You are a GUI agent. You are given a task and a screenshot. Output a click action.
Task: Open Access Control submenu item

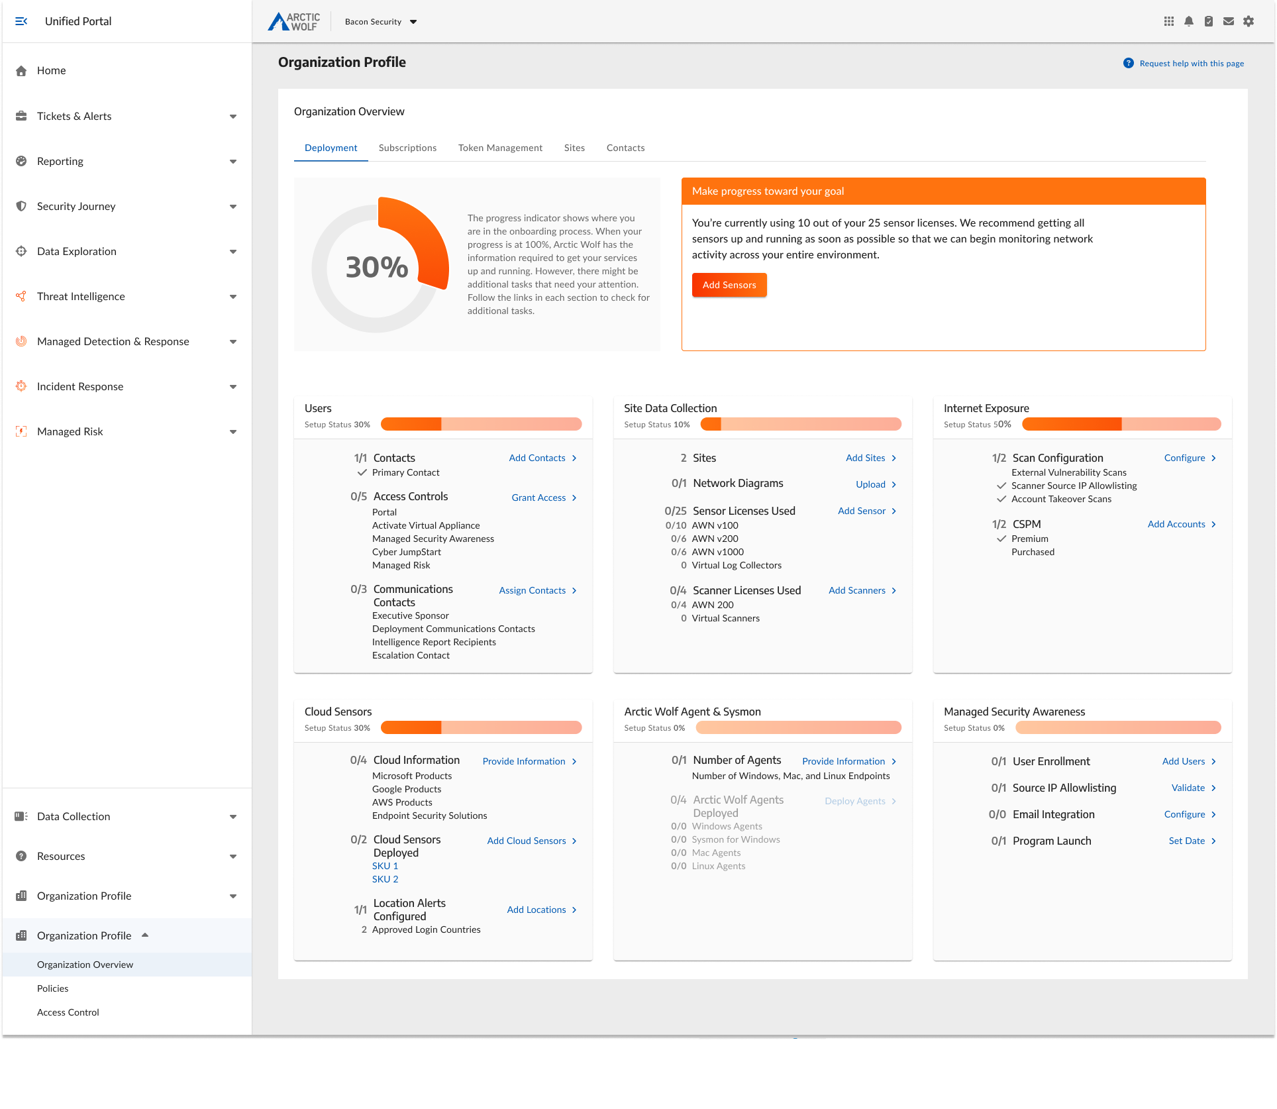pos(127,1012)
